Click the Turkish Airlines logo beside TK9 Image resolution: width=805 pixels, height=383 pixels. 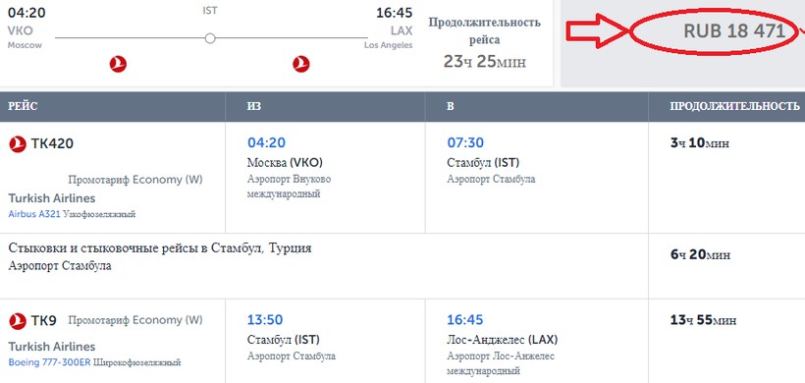tap(18, 321)
